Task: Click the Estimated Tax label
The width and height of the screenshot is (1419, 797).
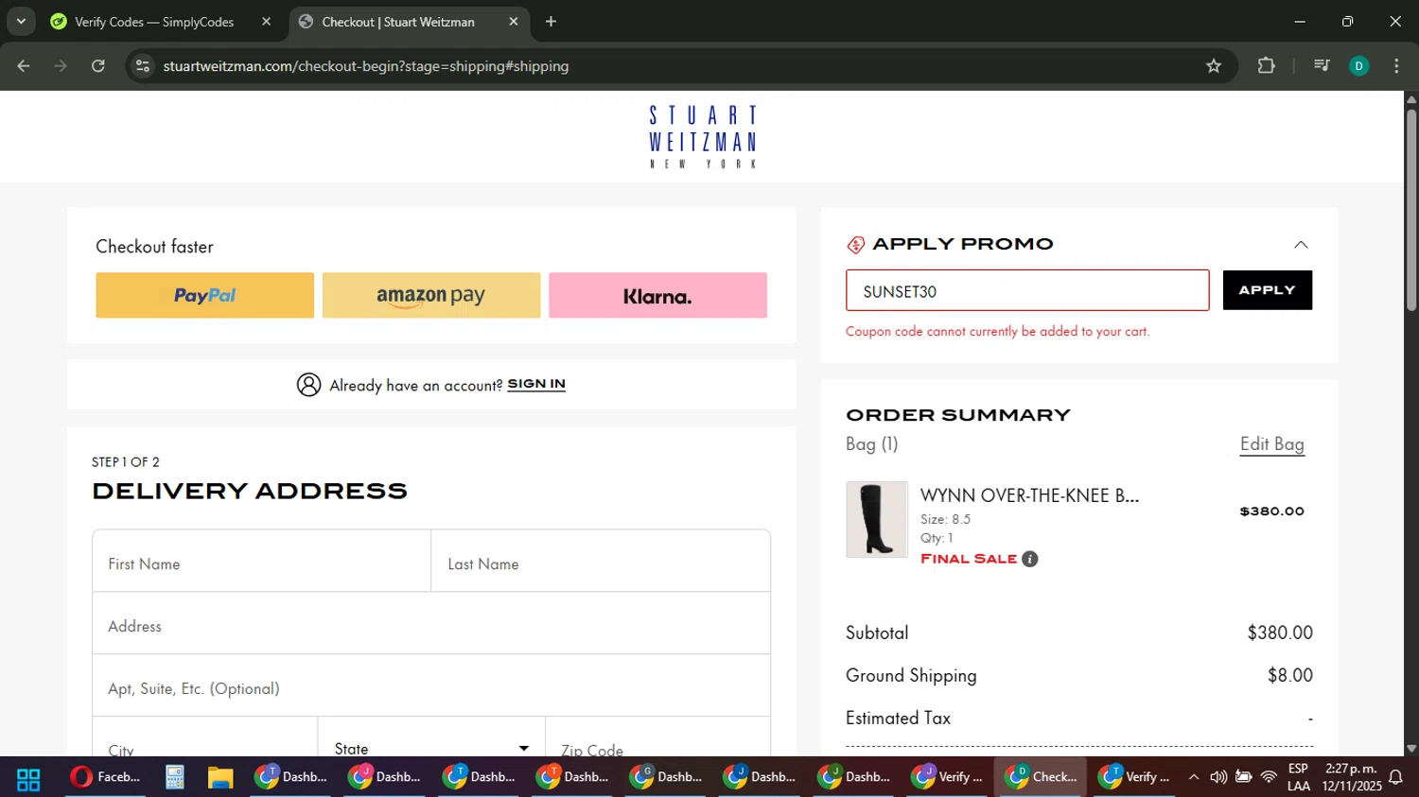Action: [x=898, y=718]
